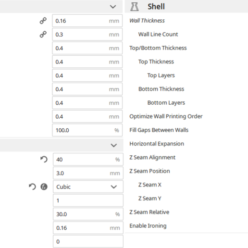This screenshot has width=248, height=248.
Task: Edit the 0.3 mm value field
Action: (87, 34)
